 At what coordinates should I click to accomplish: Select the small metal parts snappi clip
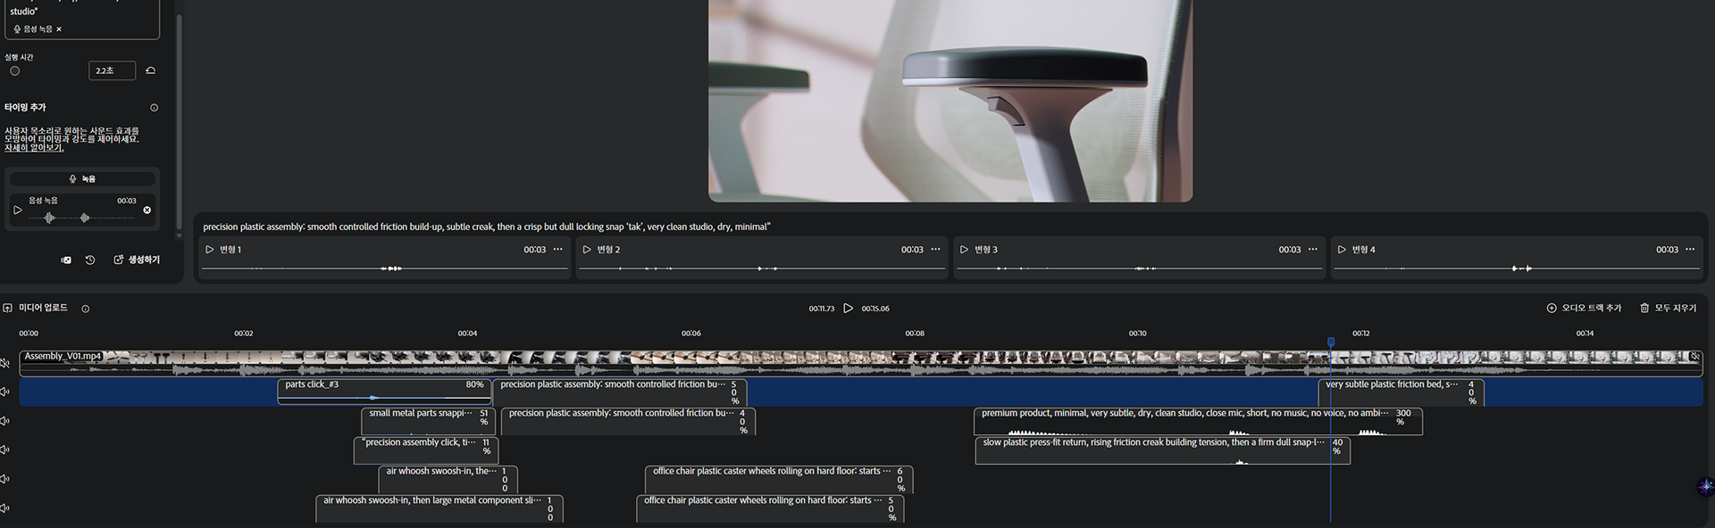pos(427,421)
